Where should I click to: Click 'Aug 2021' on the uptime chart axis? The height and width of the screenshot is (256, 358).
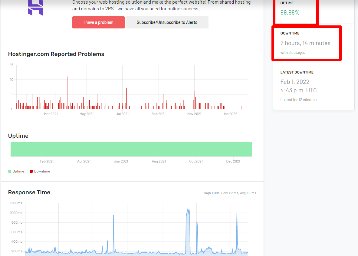[159, 161]
